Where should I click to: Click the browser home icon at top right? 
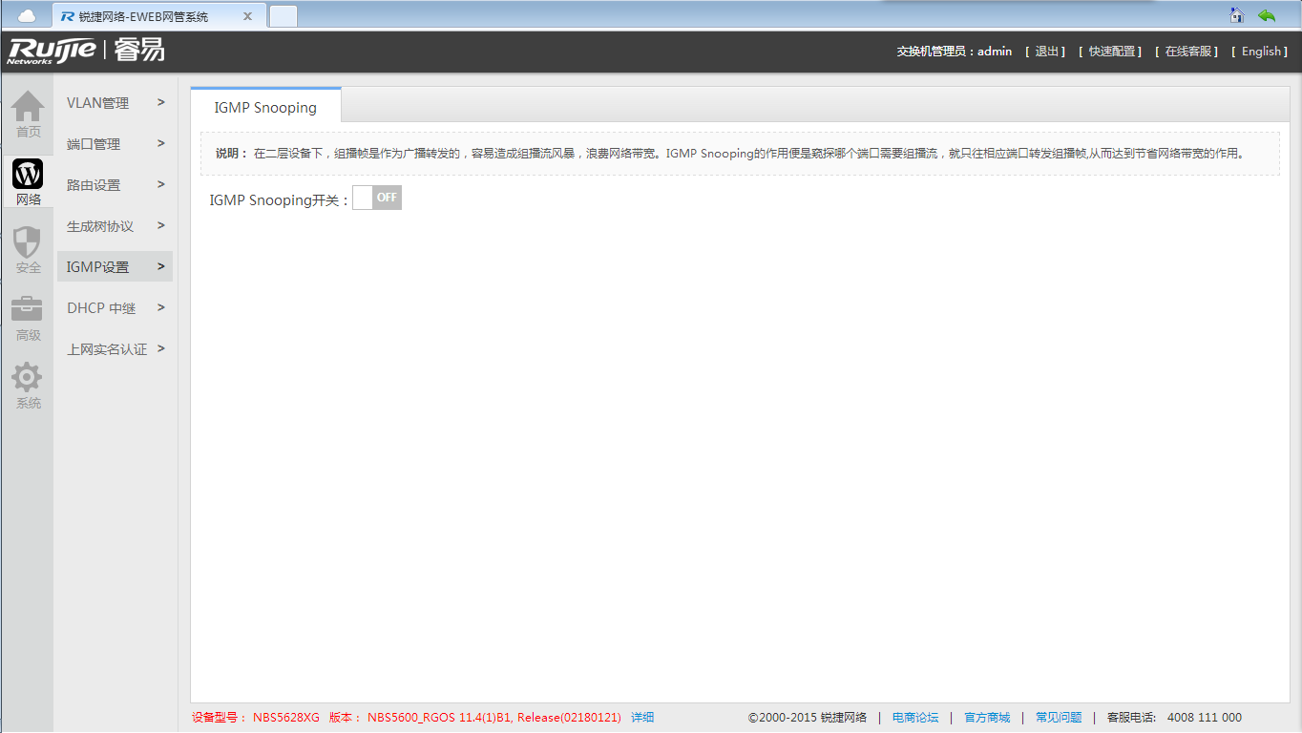(x=1237, y=14)
